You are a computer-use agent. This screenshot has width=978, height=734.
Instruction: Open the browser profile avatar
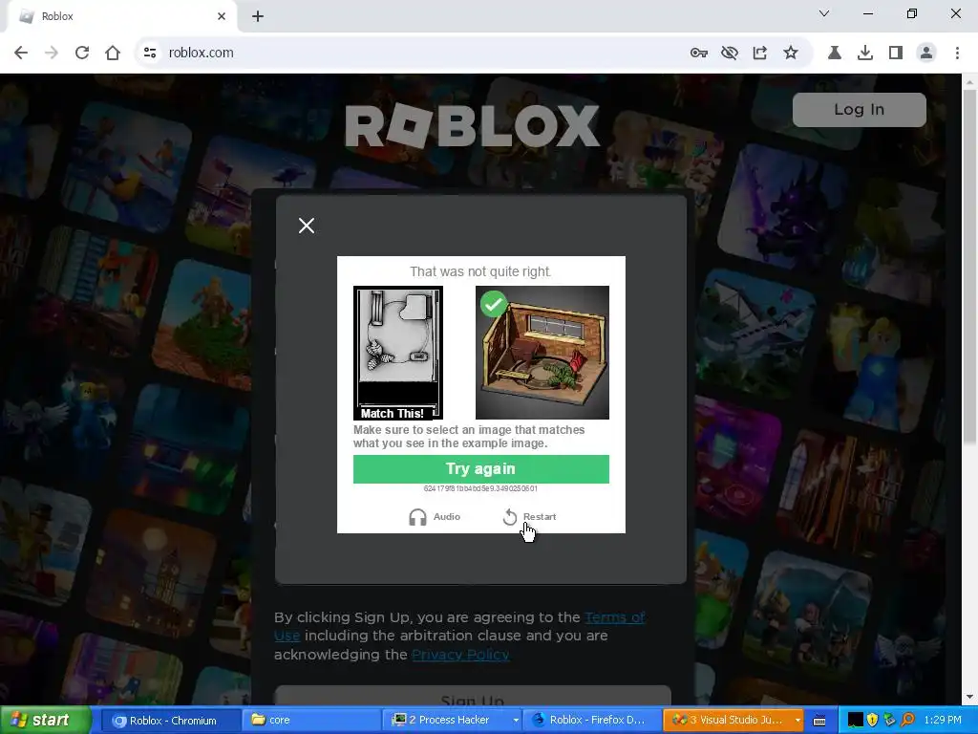[x=926, y=54]
